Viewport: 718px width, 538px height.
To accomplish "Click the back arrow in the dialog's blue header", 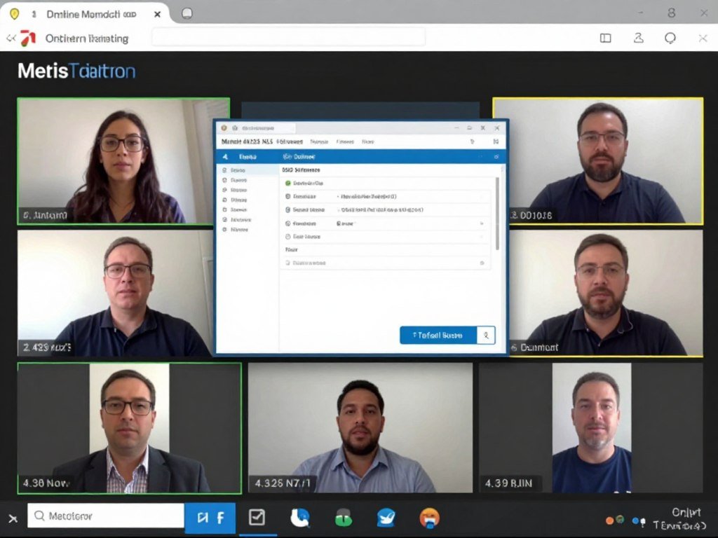I will [224, 156].
